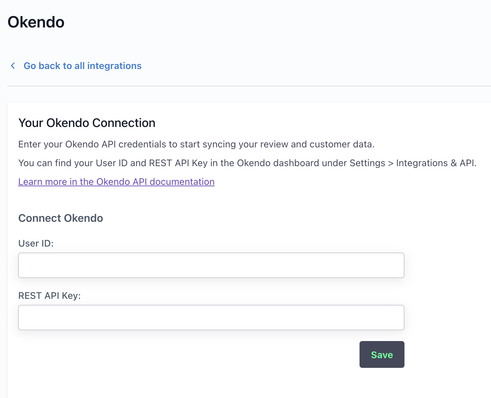Click the horizontal divider below the back link
491x398 pixels.
click(249, 86)
